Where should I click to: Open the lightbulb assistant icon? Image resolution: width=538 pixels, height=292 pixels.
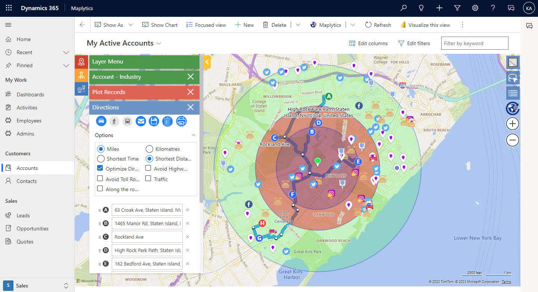pyautogui.click(x=421, y=8)
